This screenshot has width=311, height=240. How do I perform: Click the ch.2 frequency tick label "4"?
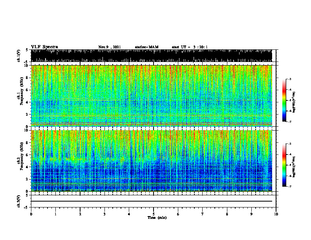click(27, 167)
